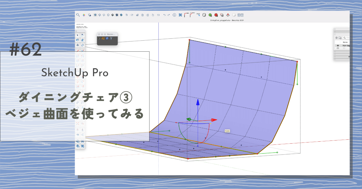
Task: Create a tag folder with the folder button
Action: (x=340, y=38)
